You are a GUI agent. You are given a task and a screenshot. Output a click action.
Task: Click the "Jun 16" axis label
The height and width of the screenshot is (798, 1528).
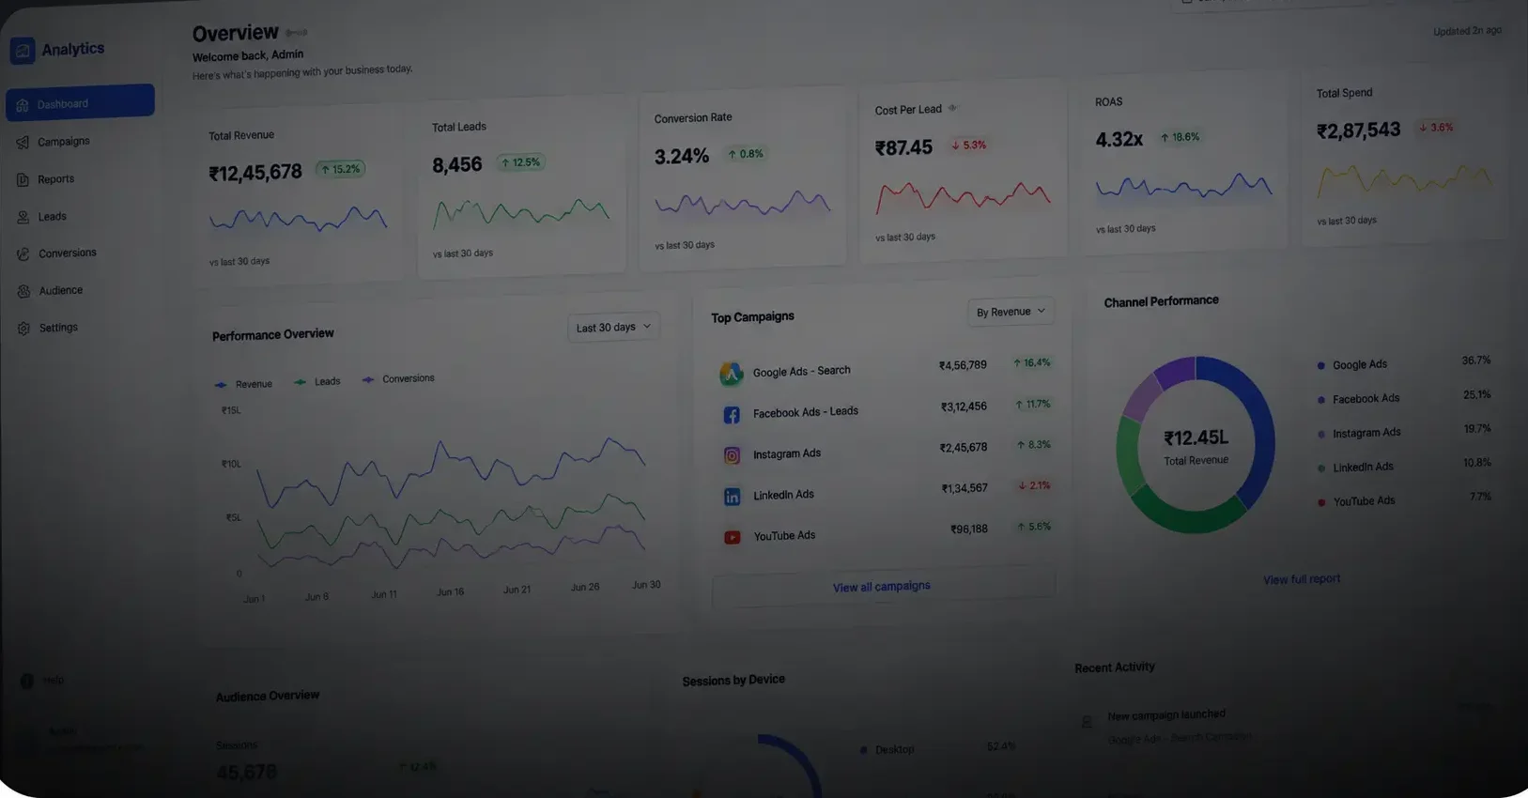click(450, 592)
